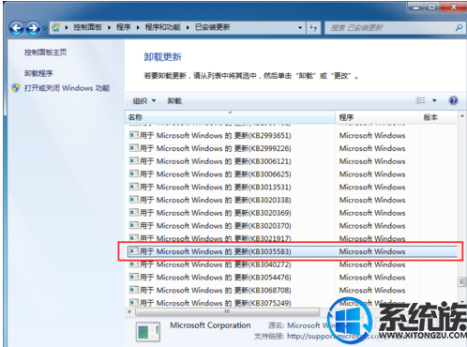Click the update icon of KB2993651

coord(134,135)
